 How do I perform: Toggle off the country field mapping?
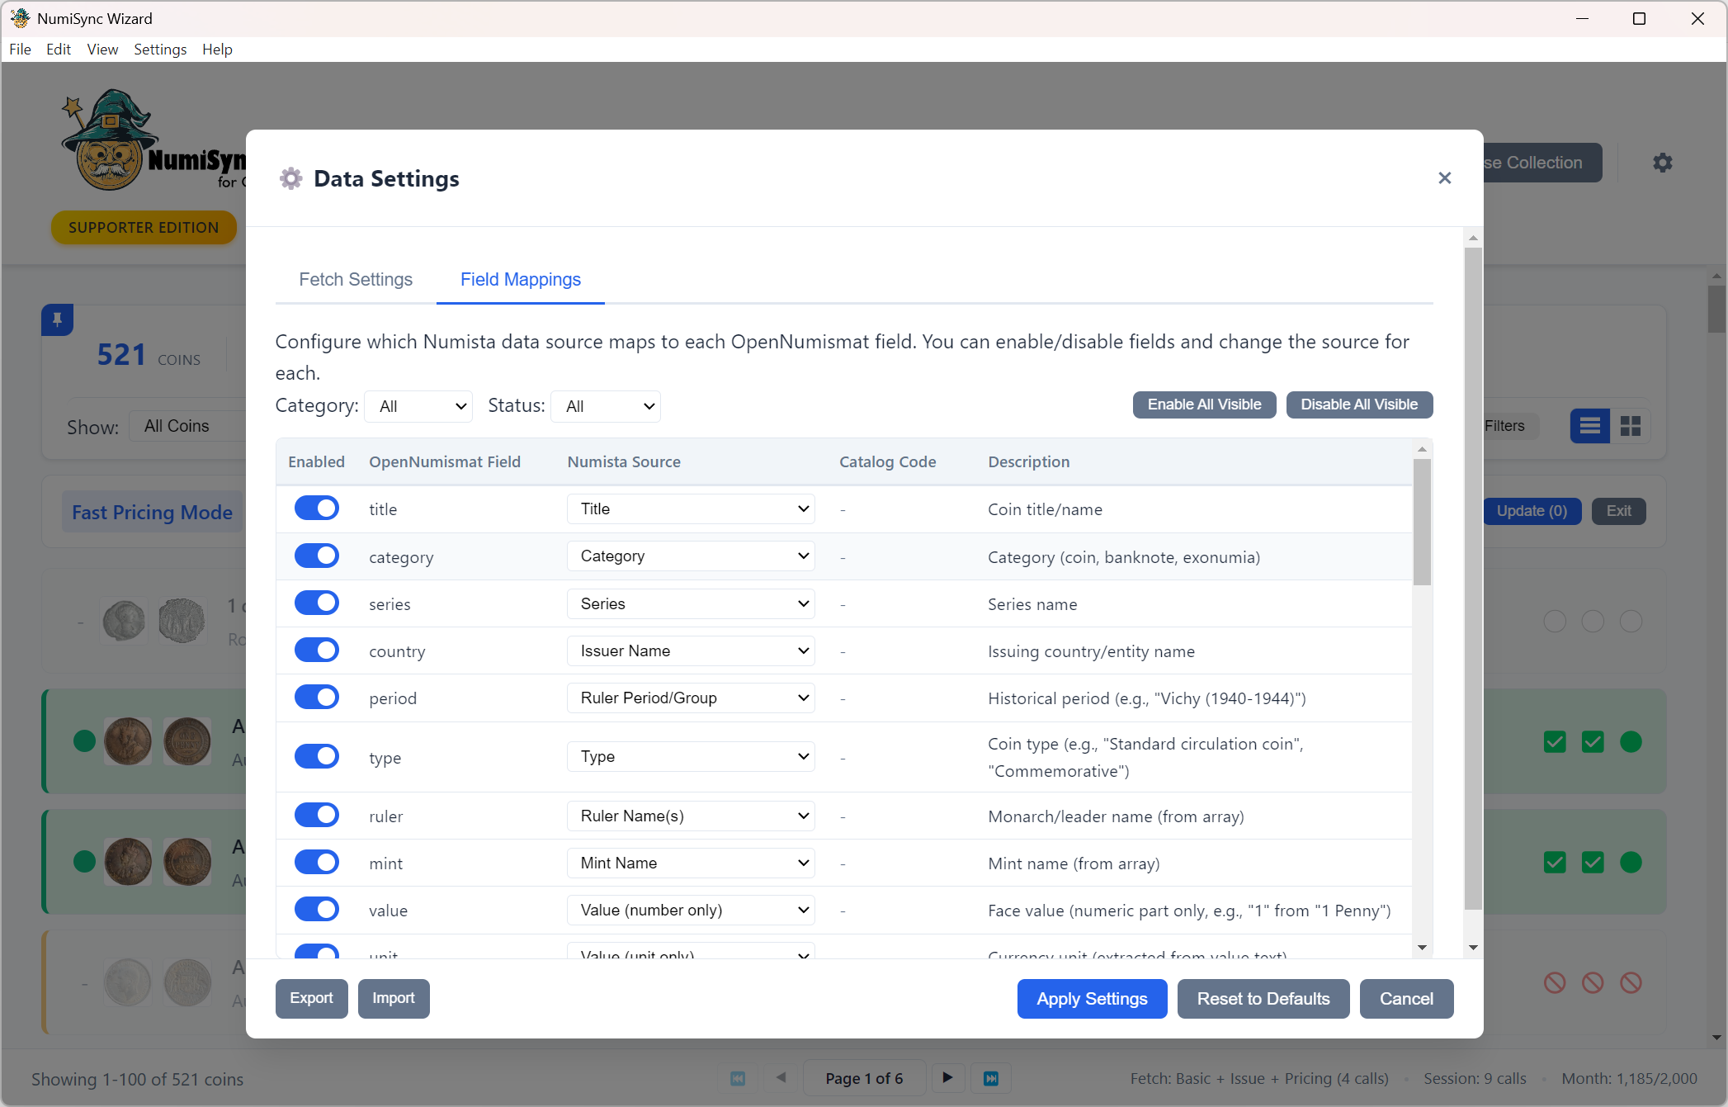point(317,650)
